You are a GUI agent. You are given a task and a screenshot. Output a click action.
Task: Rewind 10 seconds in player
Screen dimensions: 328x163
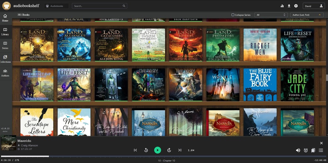pos(146,150)
